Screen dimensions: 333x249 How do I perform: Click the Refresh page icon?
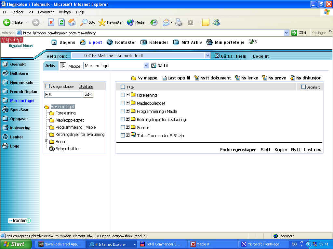tap(61, 22)
